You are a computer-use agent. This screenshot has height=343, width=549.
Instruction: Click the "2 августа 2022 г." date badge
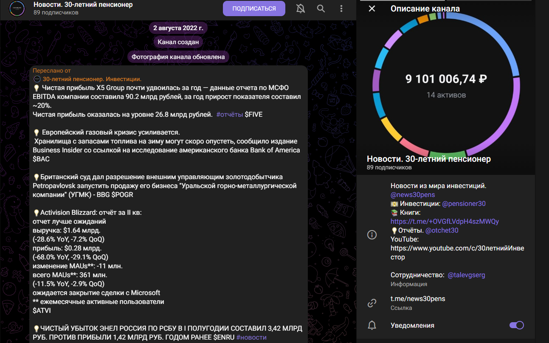tap(178, 29)
